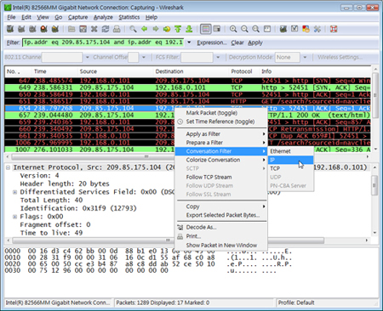The image size is (383, 311).
Task: Click the close capture file icon
Action: (x=94, y=29)
